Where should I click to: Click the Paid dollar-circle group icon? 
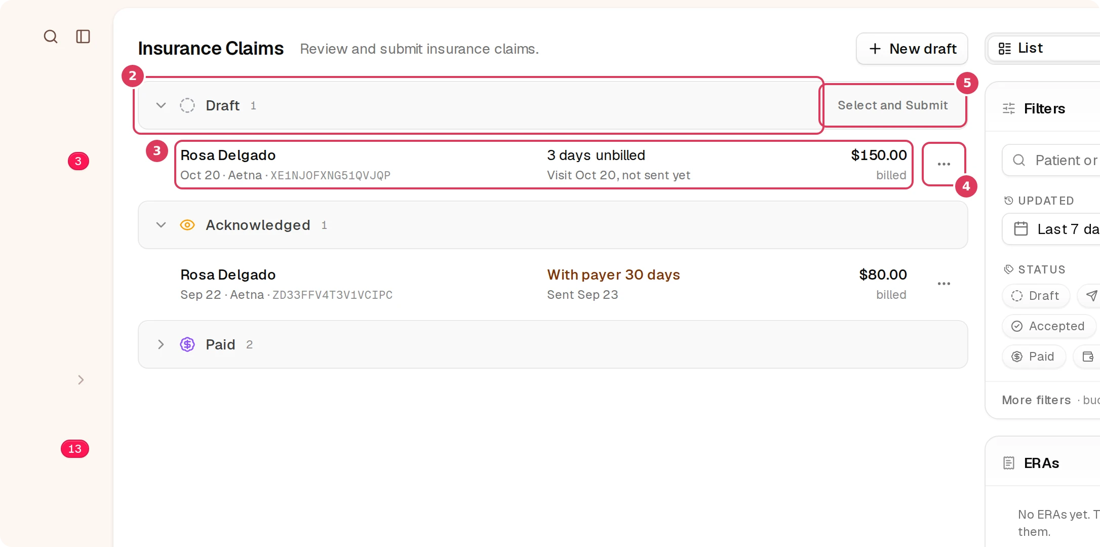(x=187, y=344)
